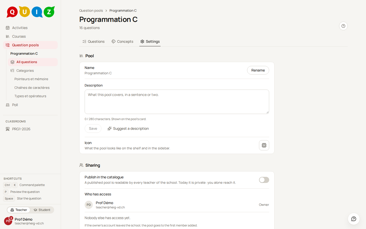Click the Preview the question shortcut hint
This screenshot has height=229, width=366.
(x=21, y=192)
